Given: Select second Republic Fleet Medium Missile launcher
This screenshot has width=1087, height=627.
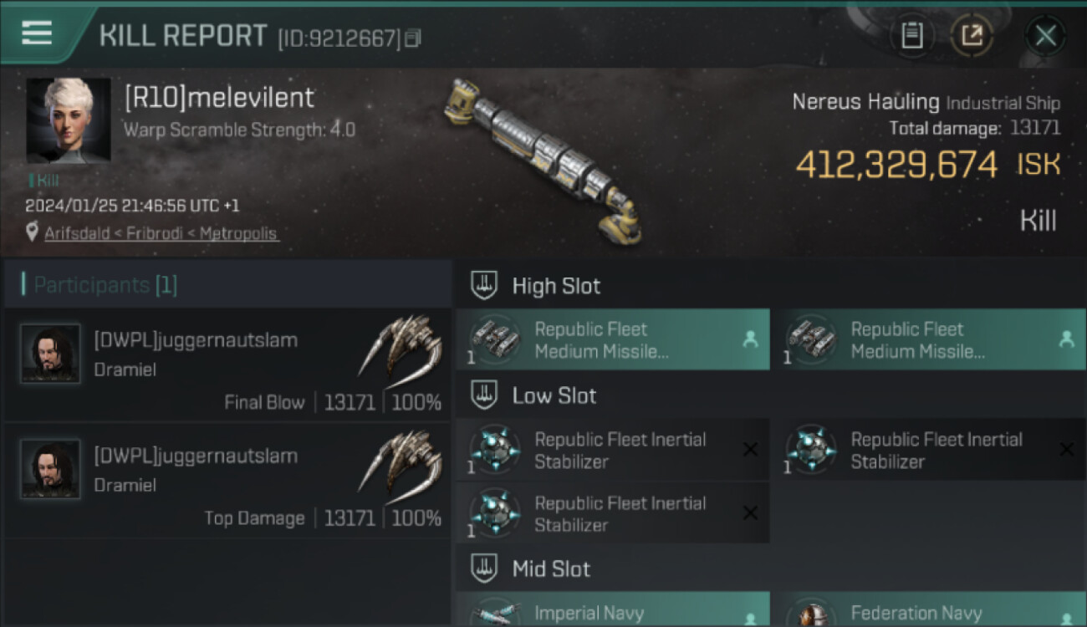Looking at the screenshot, I should coord(928,340).
